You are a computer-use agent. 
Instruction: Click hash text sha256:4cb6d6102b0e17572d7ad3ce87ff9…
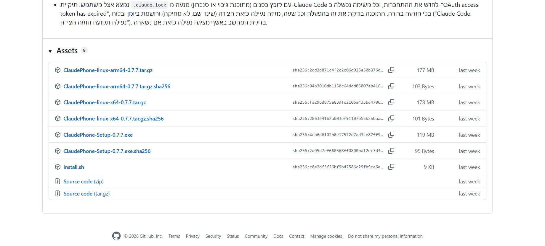[x=338, y=135]
